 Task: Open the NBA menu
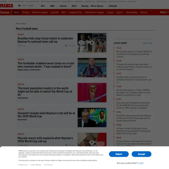coord(52,6)
